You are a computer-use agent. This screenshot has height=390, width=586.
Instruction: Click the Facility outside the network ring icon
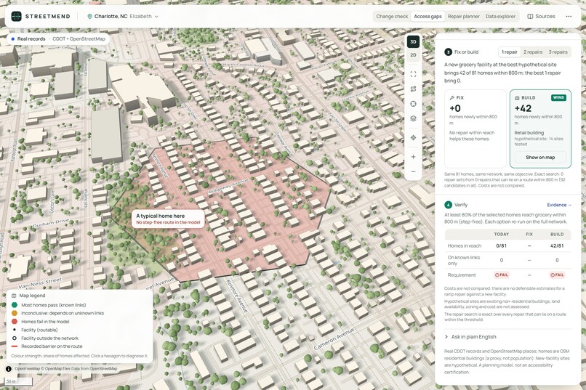click(x=15, y=338)
